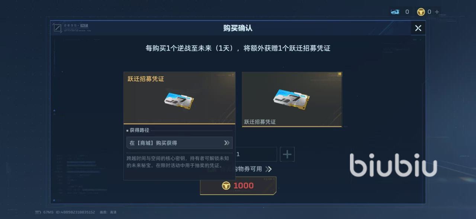Increase purchase quantity with plus button

287,154
